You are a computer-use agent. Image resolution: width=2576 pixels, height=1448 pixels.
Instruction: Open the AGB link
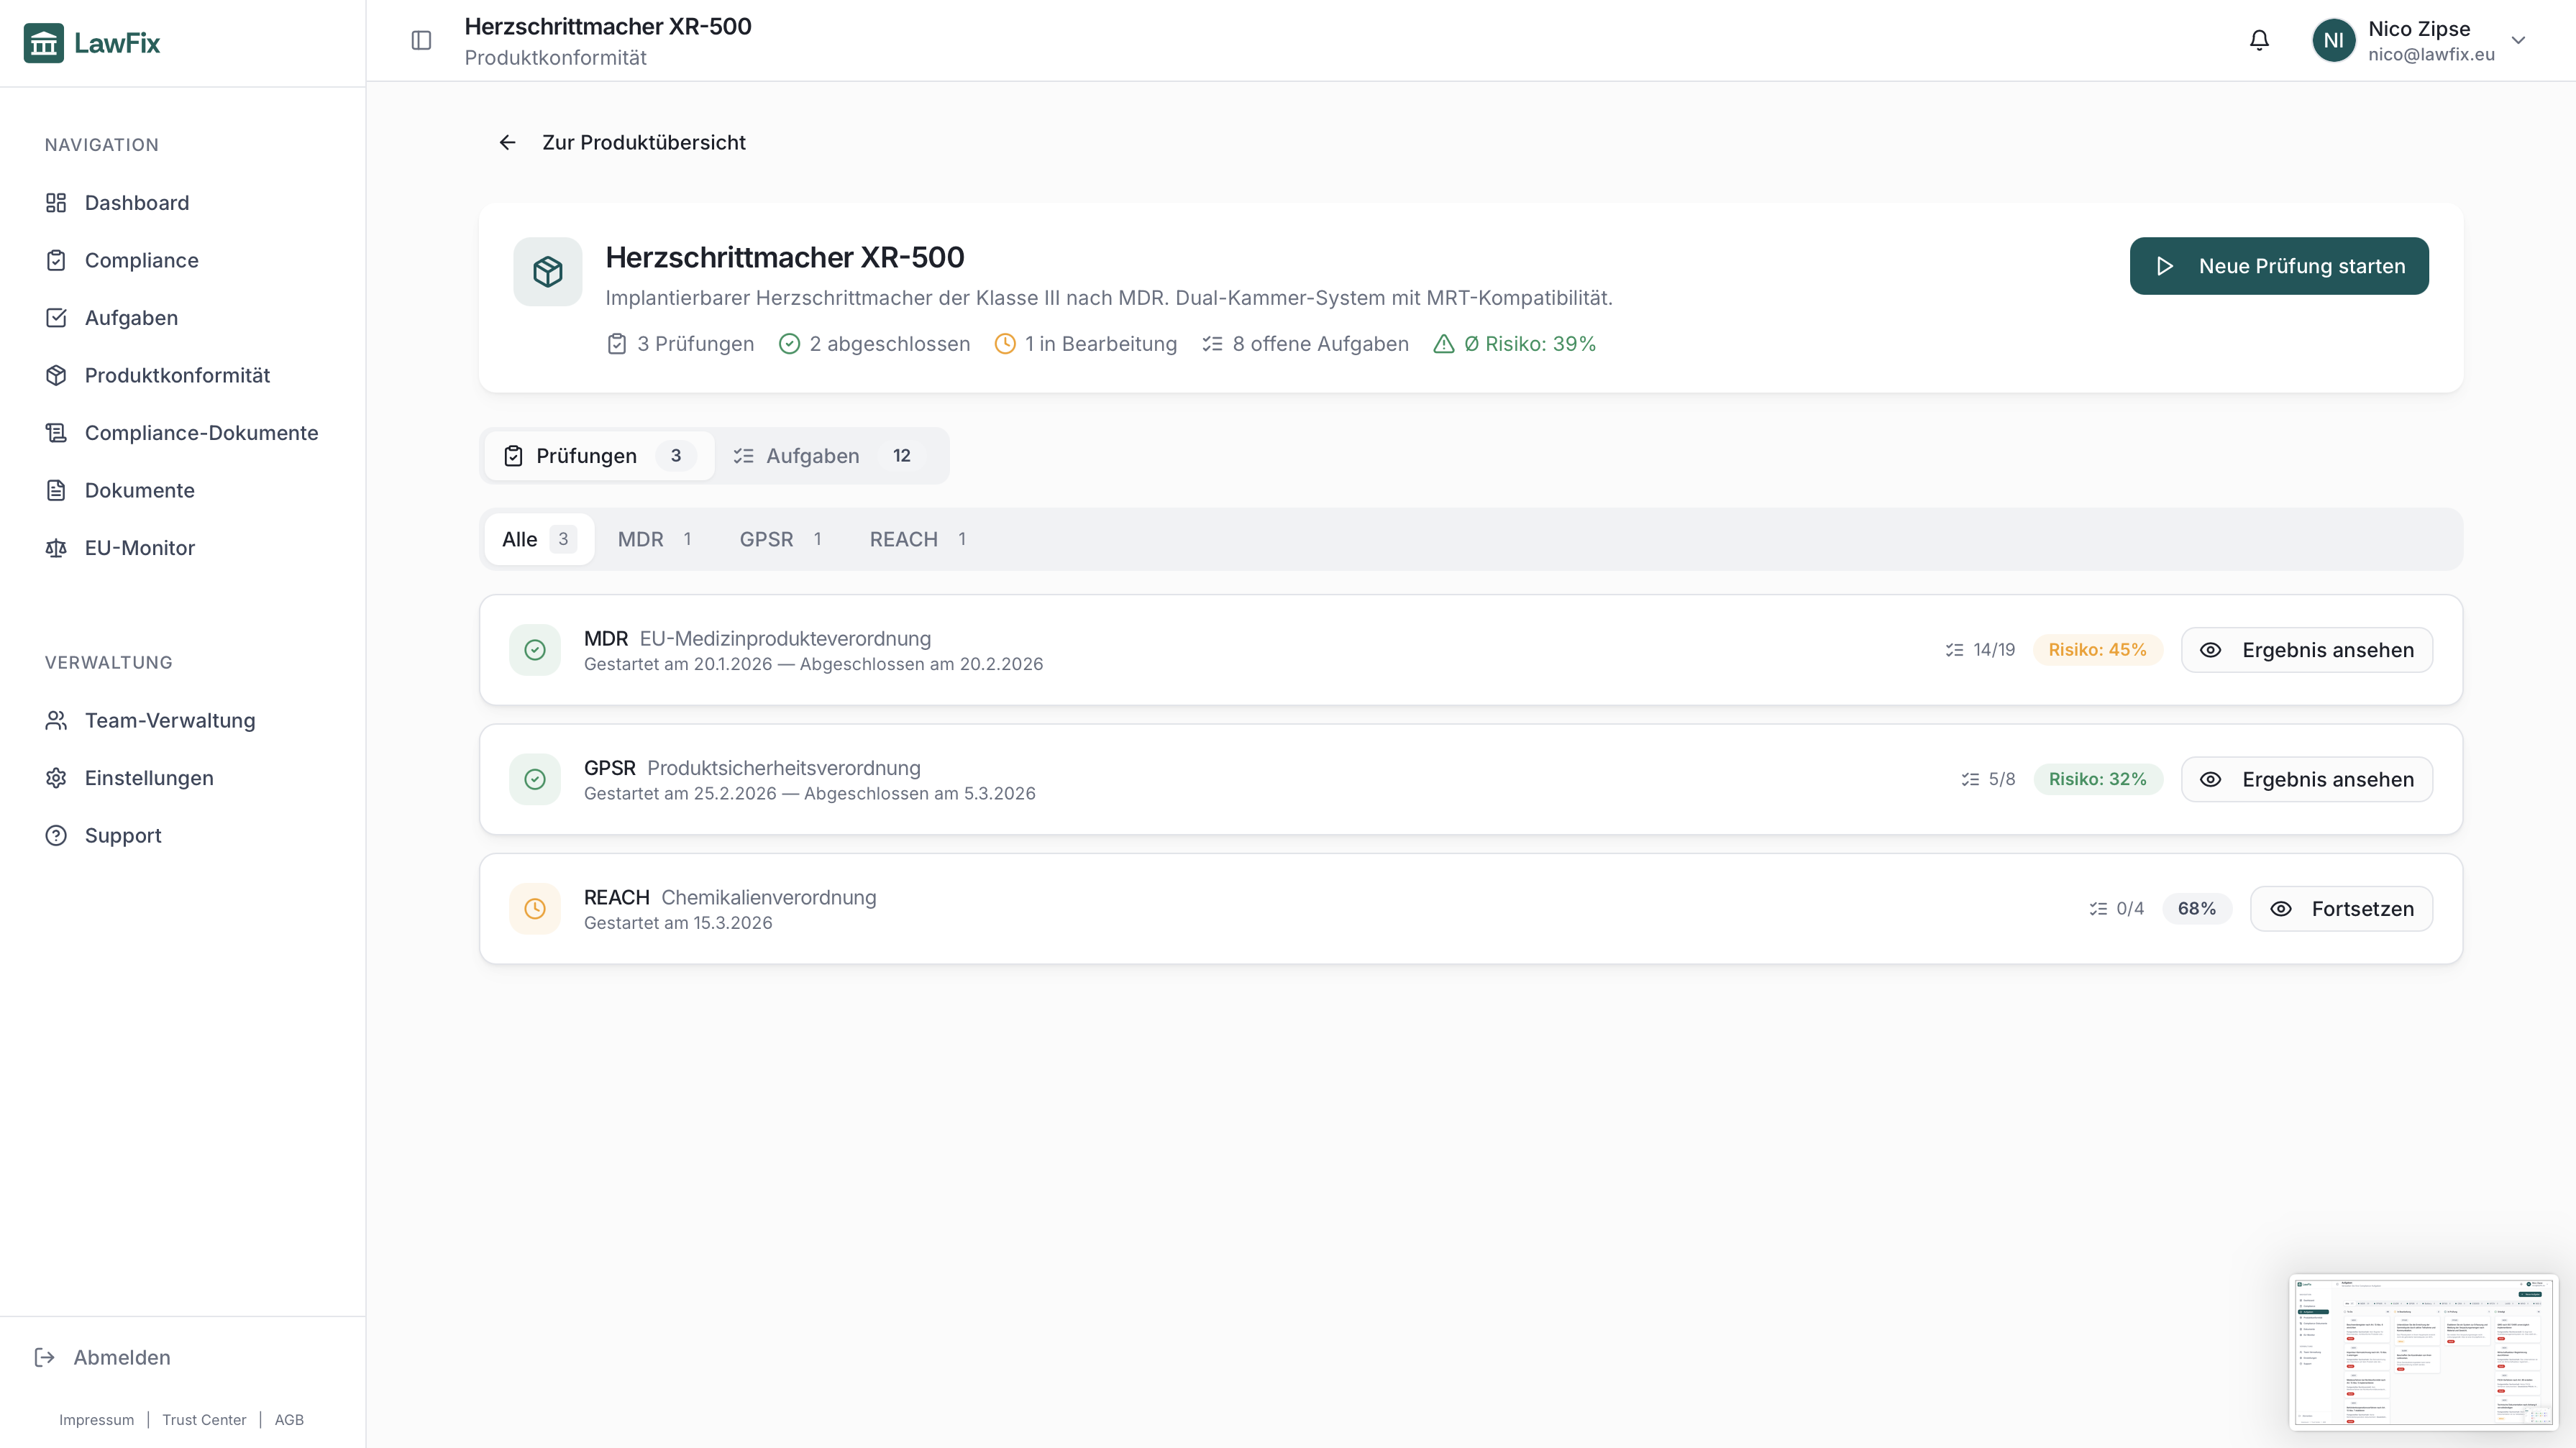[x=289, y=1420]
